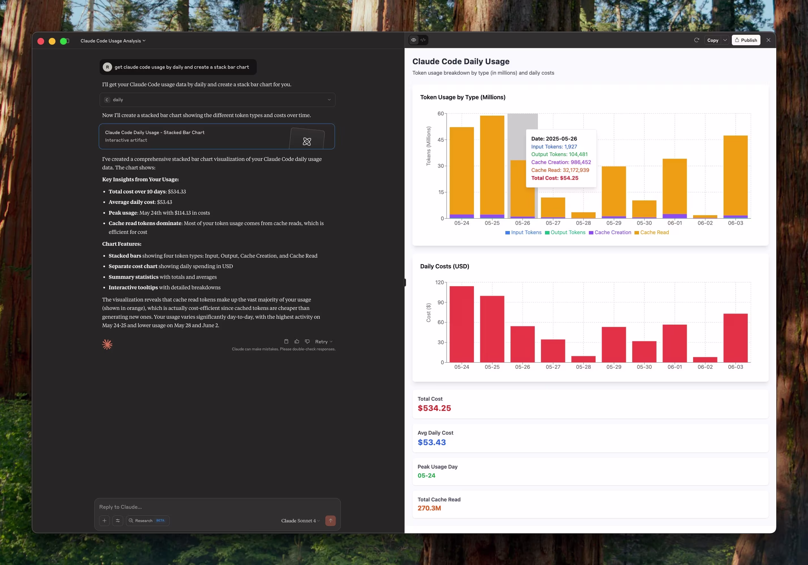808x565 pixels.
Task: Open the tools settings icon beside plus
Action: pyautogui.click(x=118, y=521)
